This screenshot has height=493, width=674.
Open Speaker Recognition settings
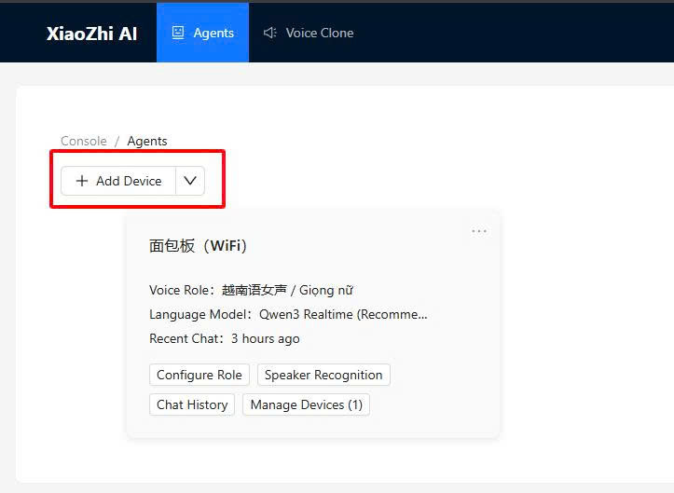coord(323,375)
